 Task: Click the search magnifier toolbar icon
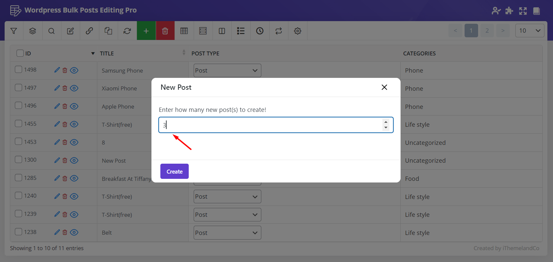point(51,31)
